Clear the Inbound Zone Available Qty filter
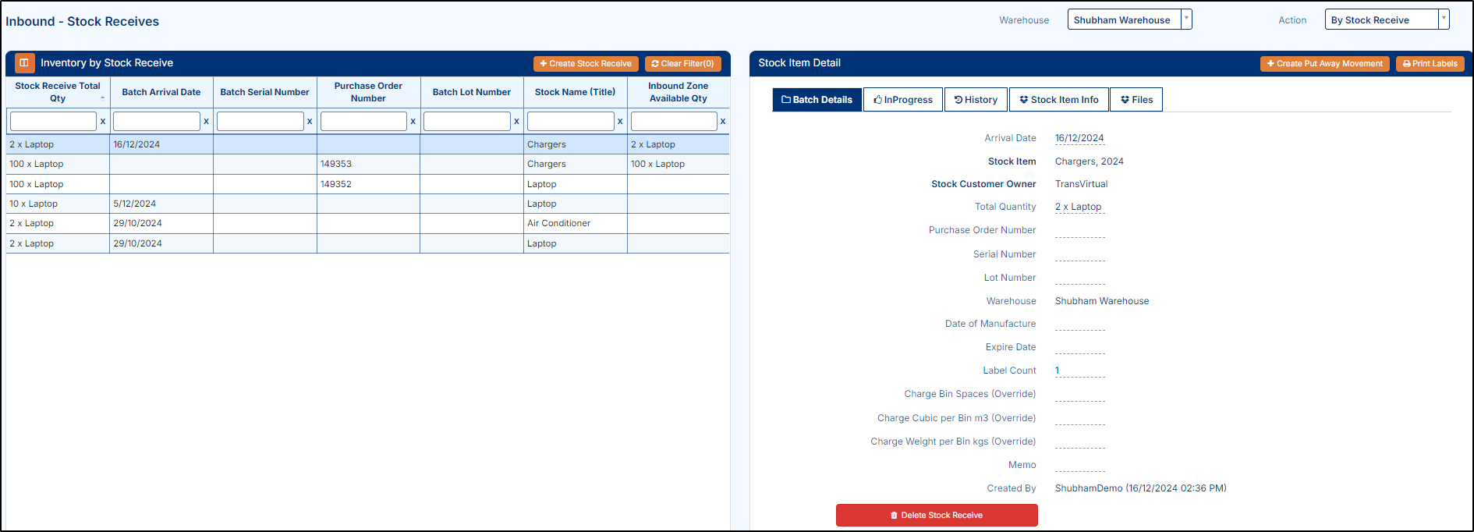The image size is (1474, 532). point(723,122)
